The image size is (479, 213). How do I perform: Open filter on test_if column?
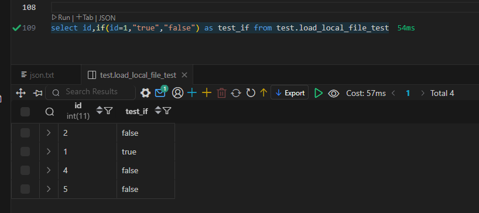[x=167, y=111]
